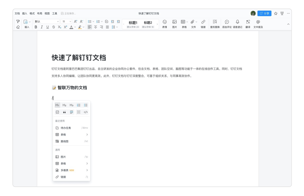Open 查找替换 find and replace
The image size is (304, 196).
point(215,24)
